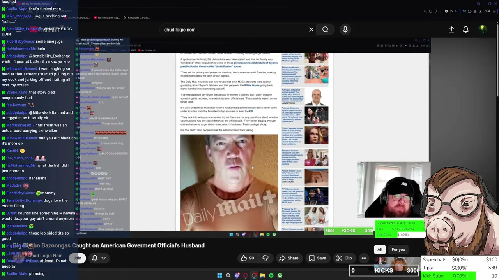Open browser downloads icon

tap(480, 11)
